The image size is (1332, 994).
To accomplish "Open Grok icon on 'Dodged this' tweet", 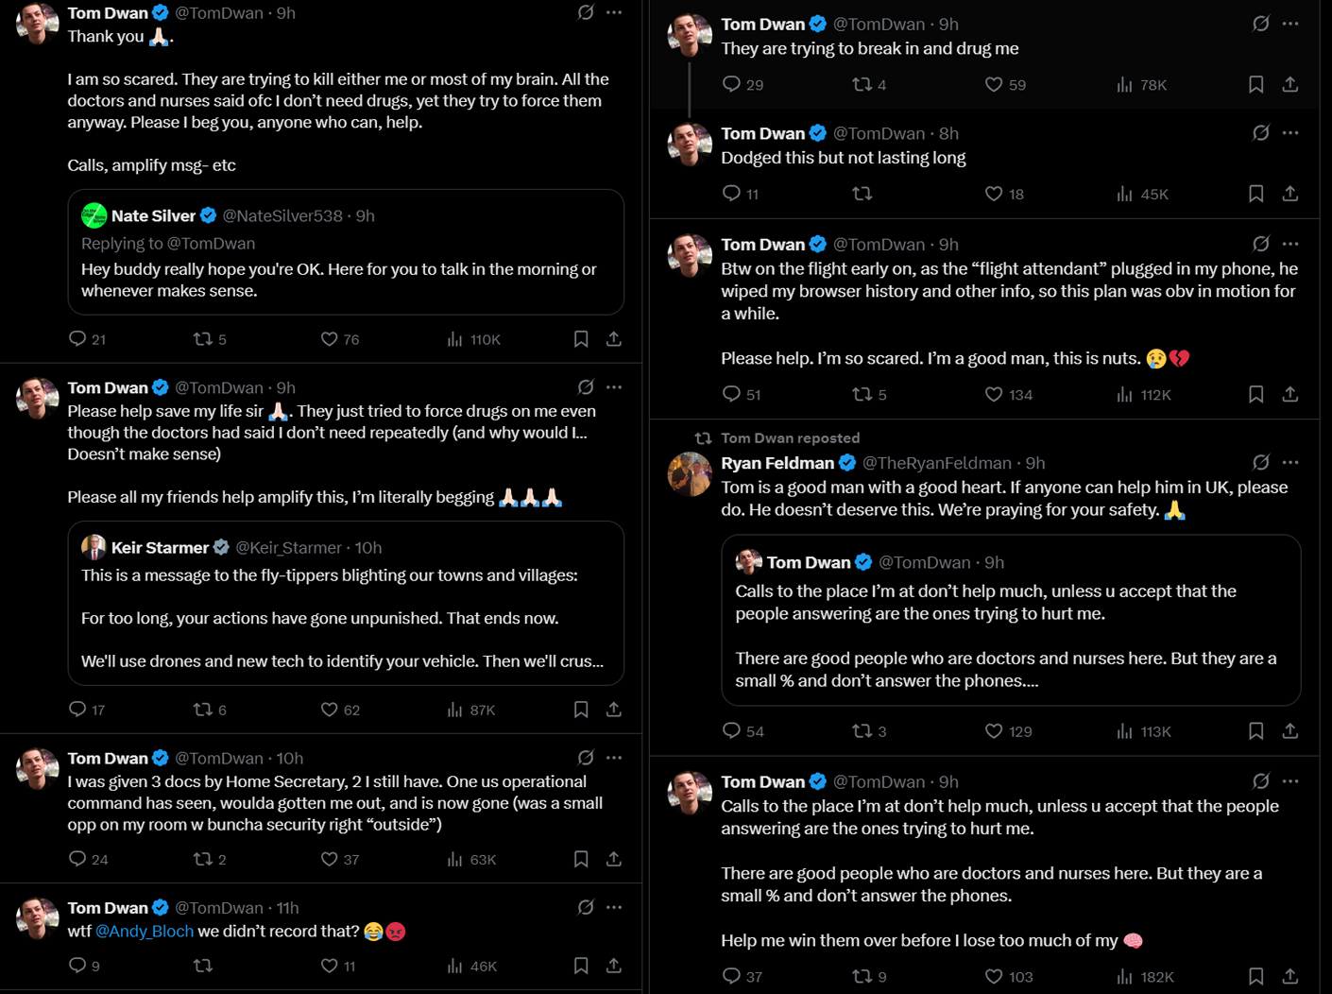I will point(1260,133).
